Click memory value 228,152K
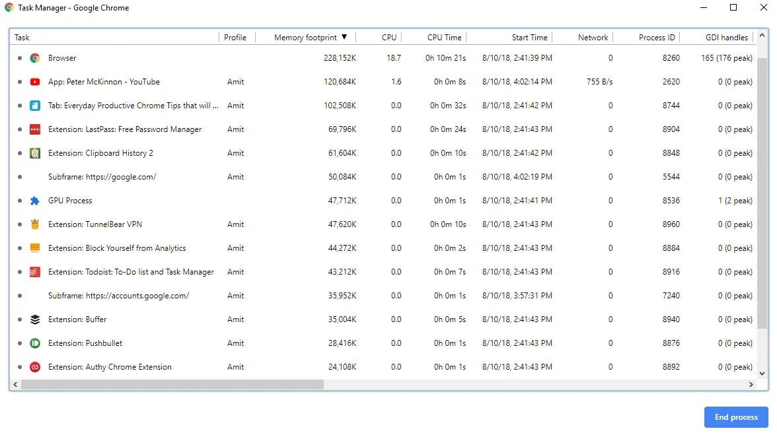 point(340,58)
